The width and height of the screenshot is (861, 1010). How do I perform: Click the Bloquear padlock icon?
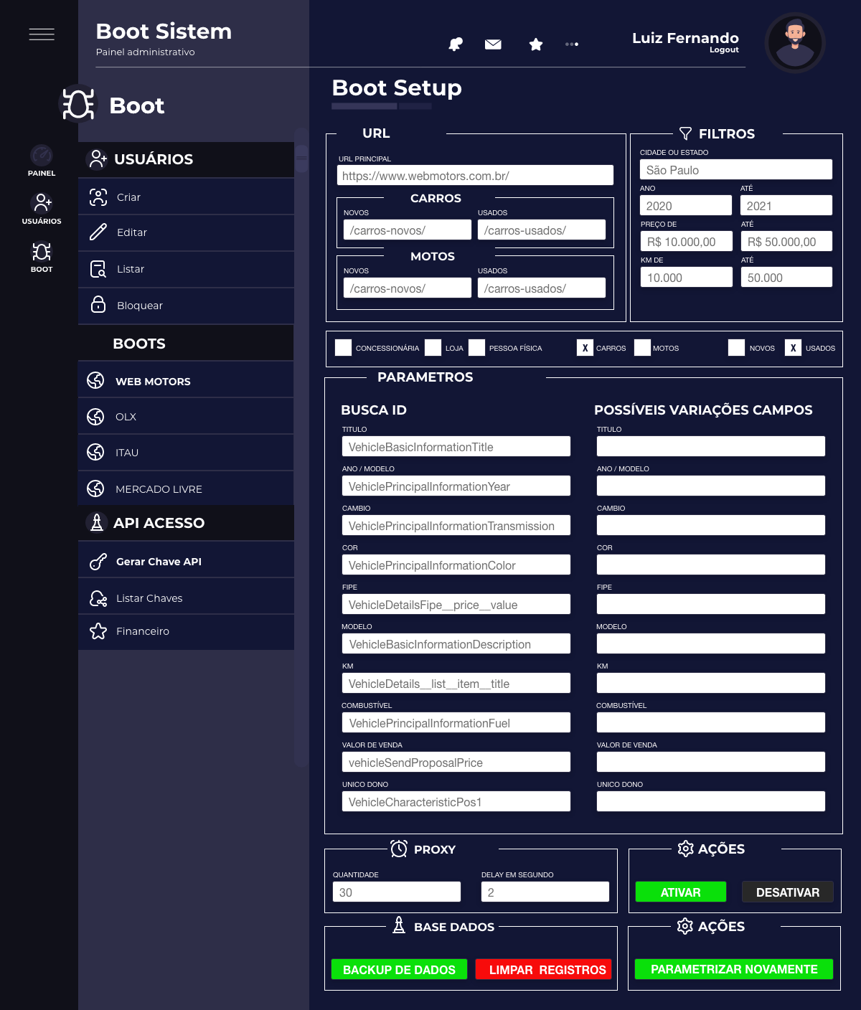click(98, 305)
